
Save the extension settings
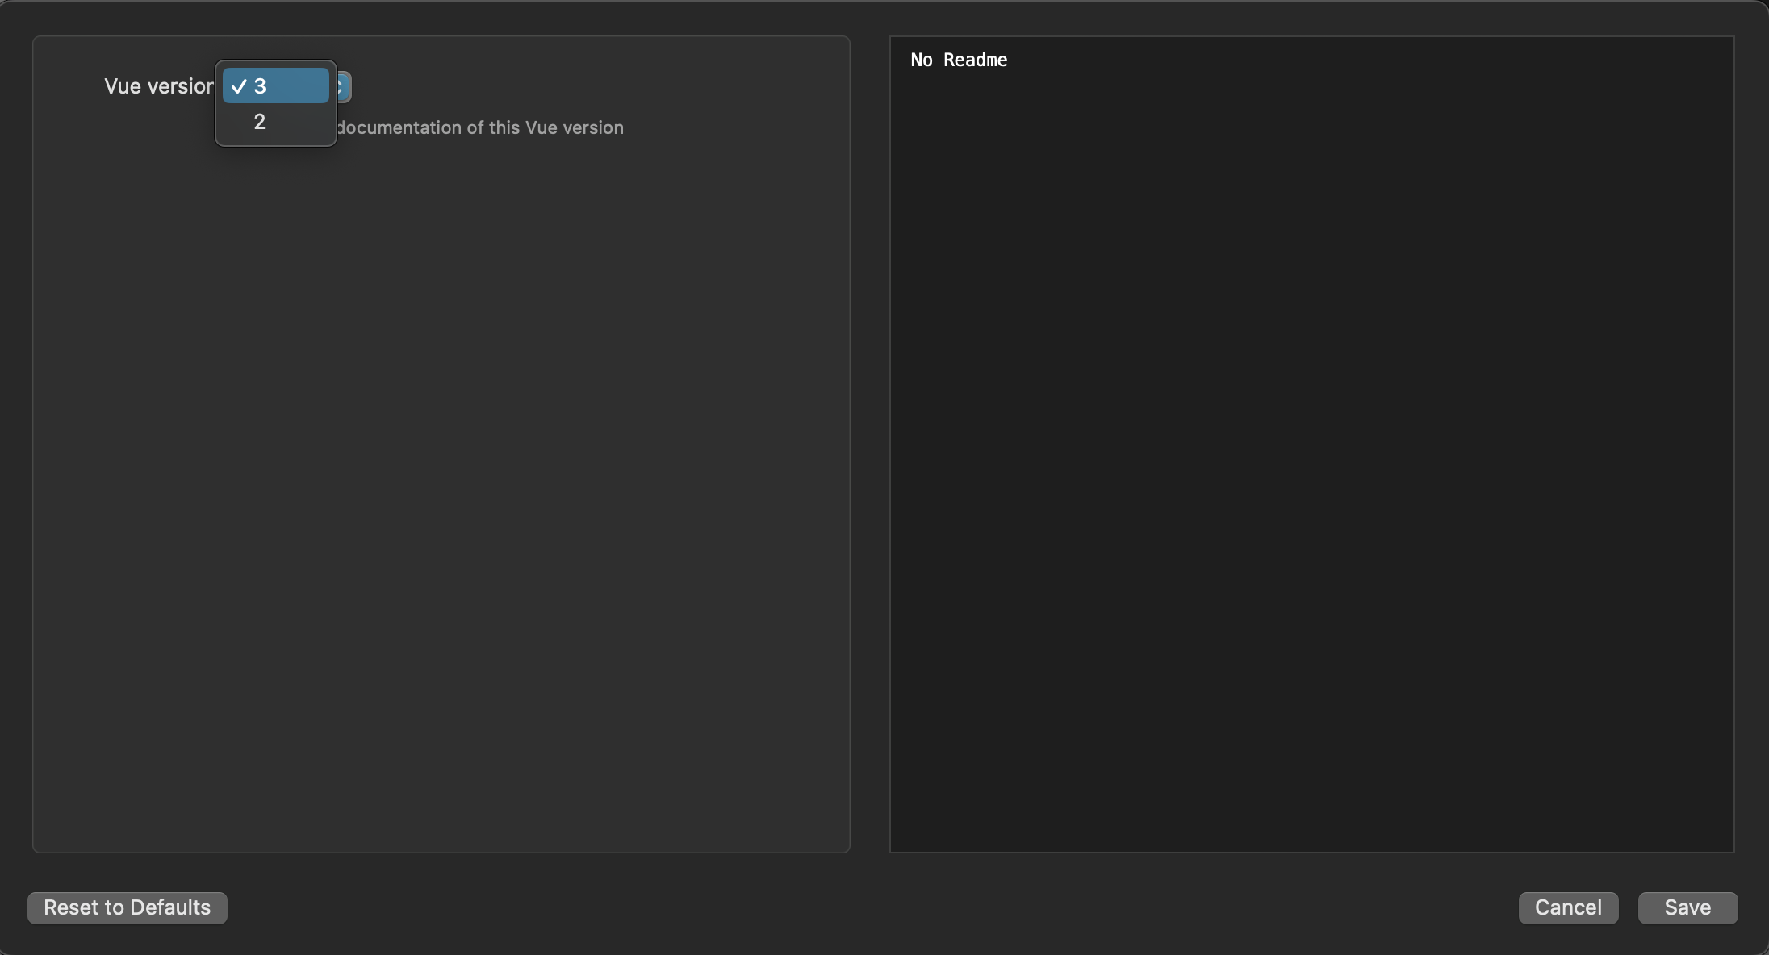pos(1687,907)
